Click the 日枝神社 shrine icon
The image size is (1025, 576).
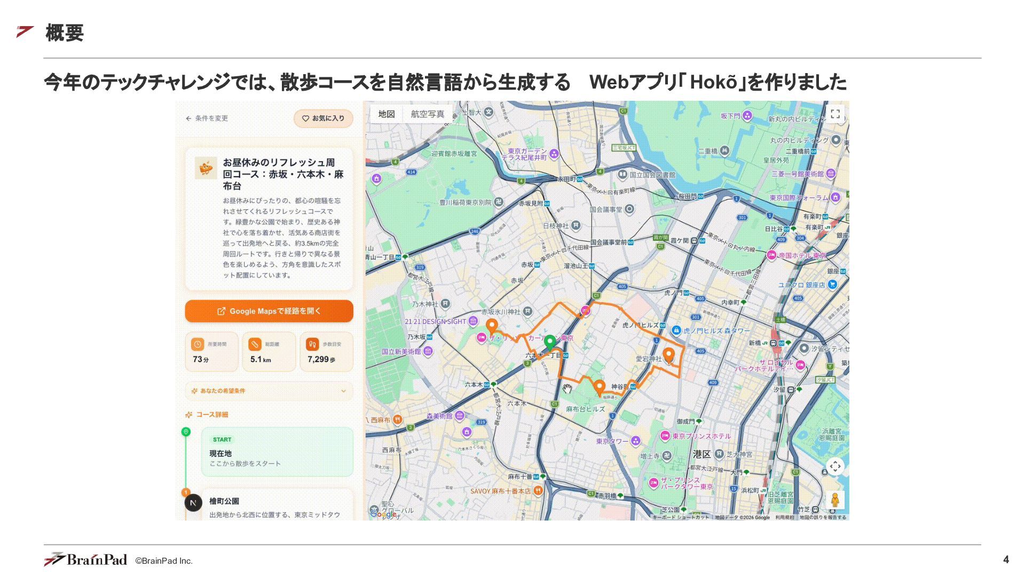coord(575,226)
